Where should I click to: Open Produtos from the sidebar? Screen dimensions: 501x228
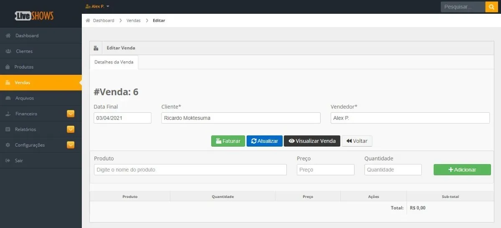[x=41, y=67]
